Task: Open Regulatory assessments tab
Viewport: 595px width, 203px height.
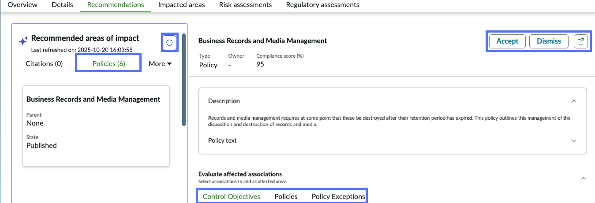Action: point(322,5)
